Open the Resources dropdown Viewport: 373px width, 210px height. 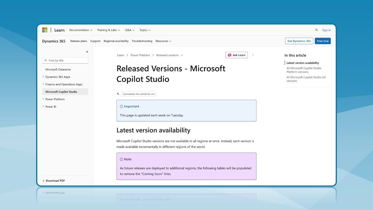click(x=163, y=41)
